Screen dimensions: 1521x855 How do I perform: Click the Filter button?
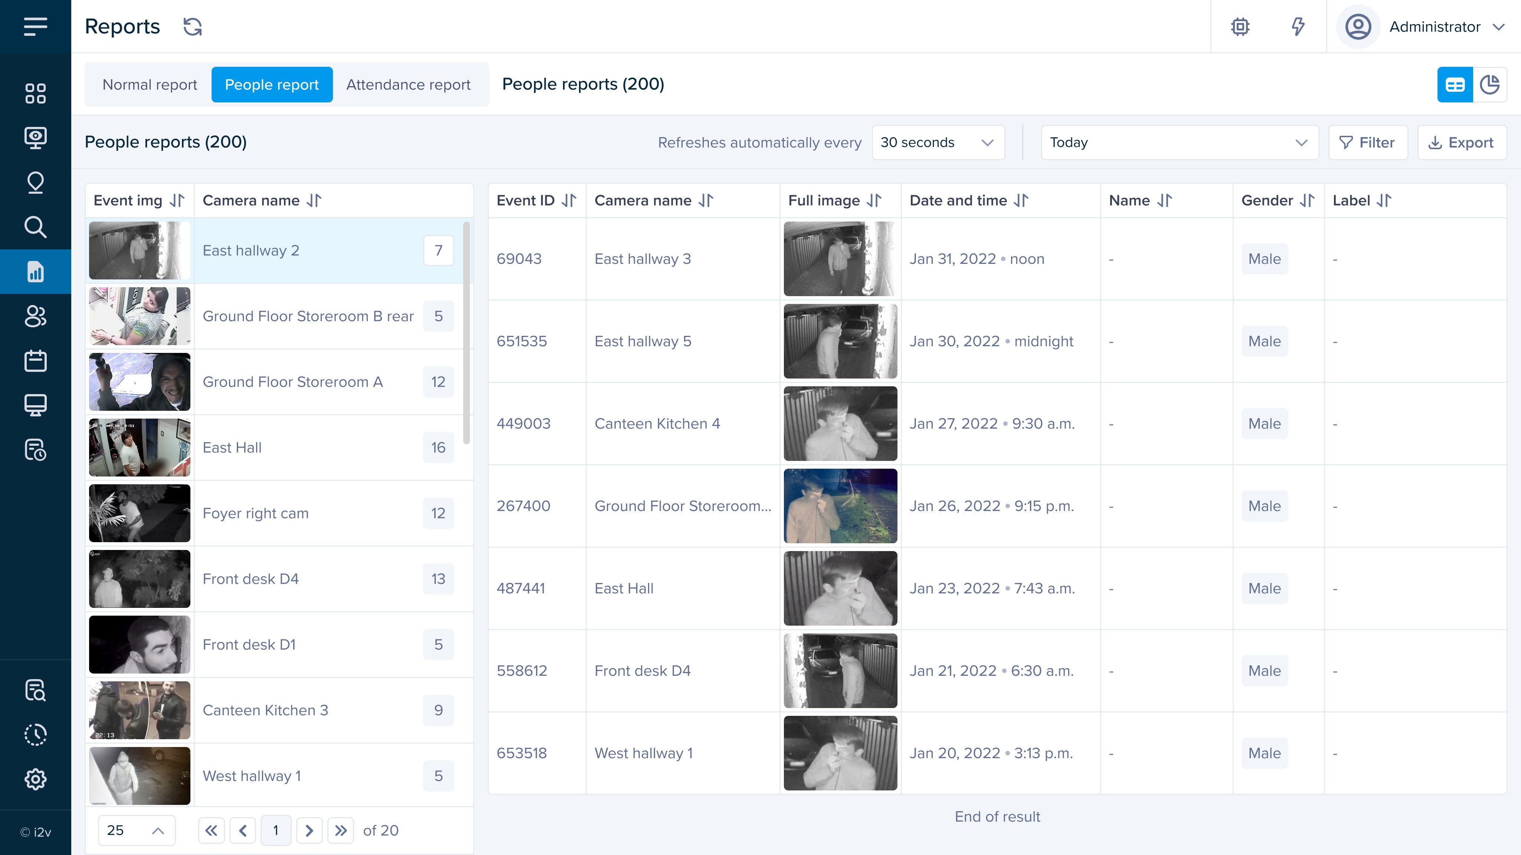1367,142
